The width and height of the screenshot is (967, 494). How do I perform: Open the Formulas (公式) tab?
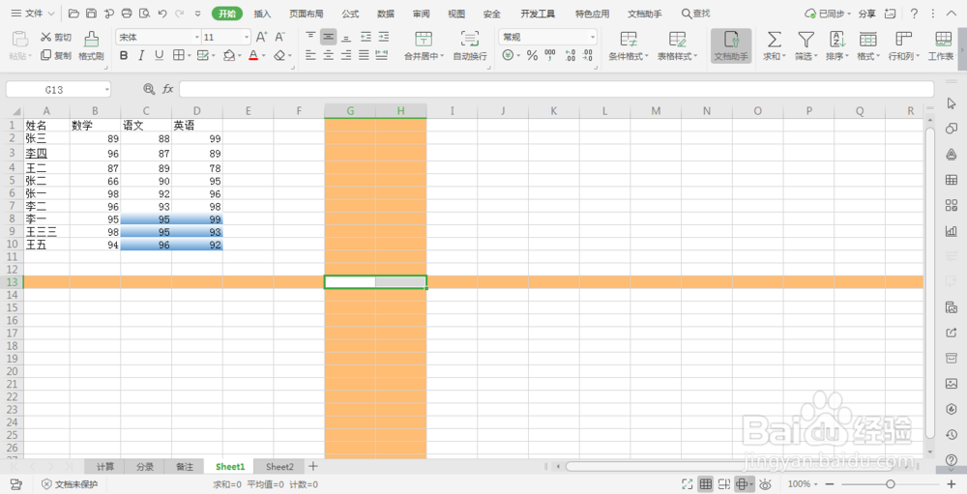350,14
